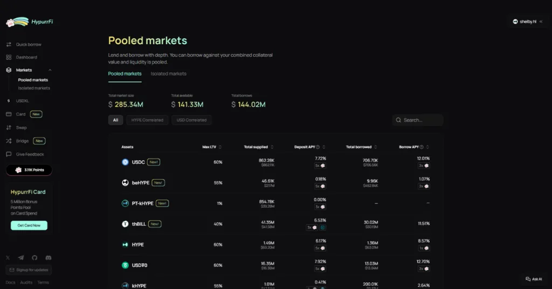Collapse the Markets sidebar section chevron
Image resolution: width=552 pixels, height=289 pixels.
click(x=50, y=70)
